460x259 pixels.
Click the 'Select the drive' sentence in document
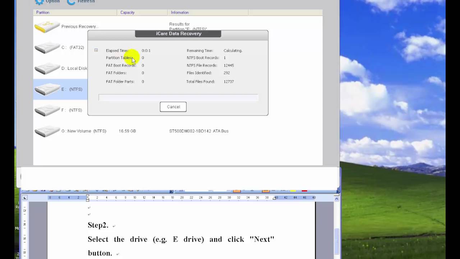point(181,246)
